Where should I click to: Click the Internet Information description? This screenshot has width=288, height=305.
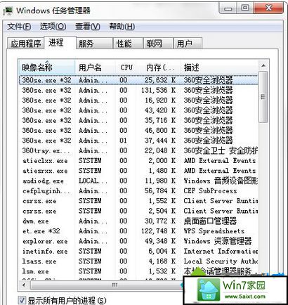click(221, 252)
